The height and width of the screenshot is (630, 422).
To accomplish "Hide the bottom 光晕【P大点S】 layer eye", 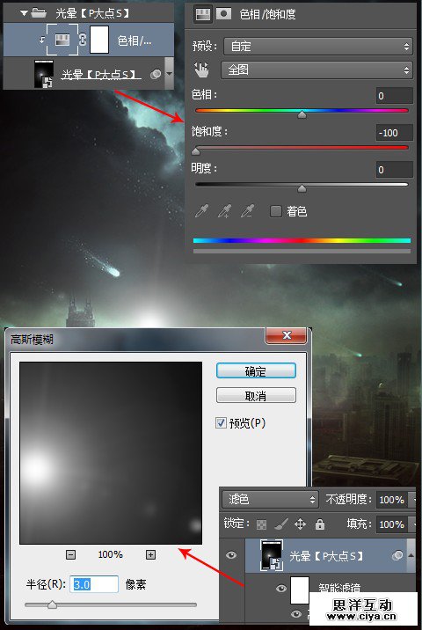I will pos(231,555).
